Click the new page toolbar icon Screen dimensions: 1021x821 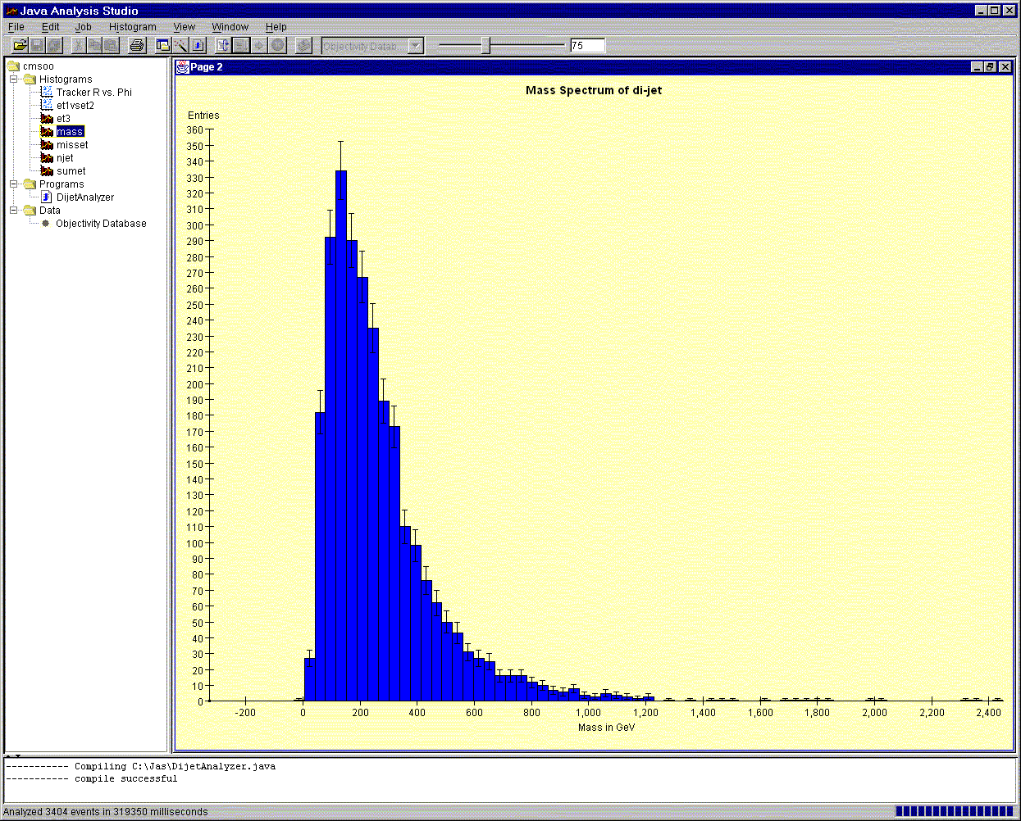[162, 45]
